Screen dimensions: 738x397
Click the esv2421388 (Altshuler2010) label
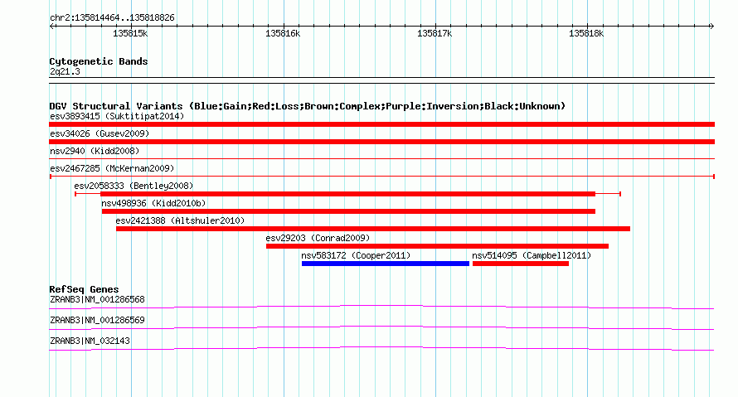180,220
